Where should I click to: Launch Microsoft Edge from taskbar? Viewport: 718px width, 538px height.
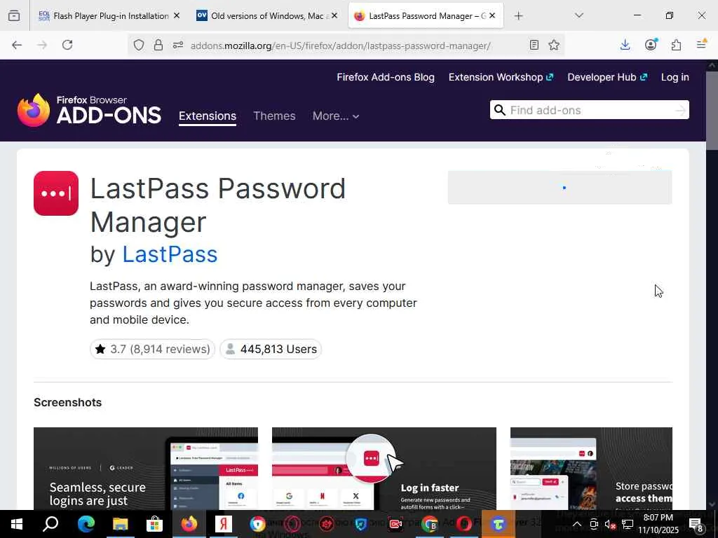[86, 524]
